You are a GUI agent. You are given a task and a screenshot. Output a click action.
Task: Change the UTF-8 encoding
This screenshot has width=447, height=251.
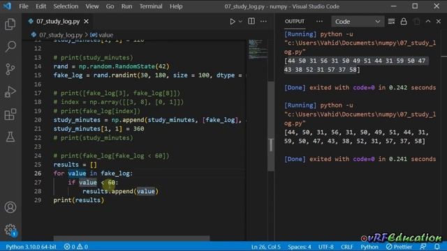click(326, 247)
